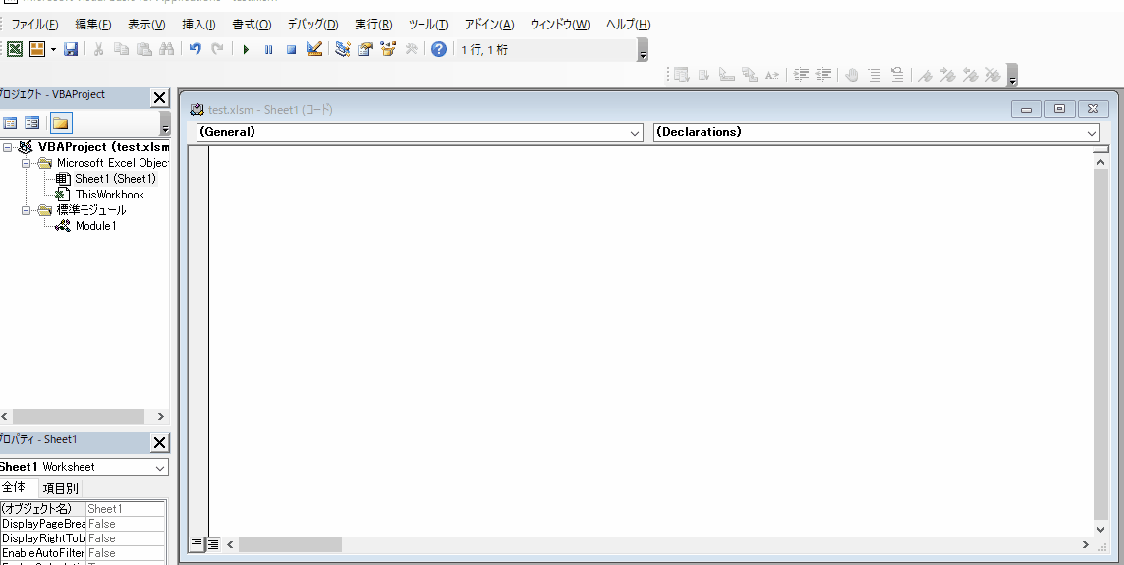Click the View Microsoft Excel icon
This screenshot has height=565, width=1124.
(x=15, y=49)
